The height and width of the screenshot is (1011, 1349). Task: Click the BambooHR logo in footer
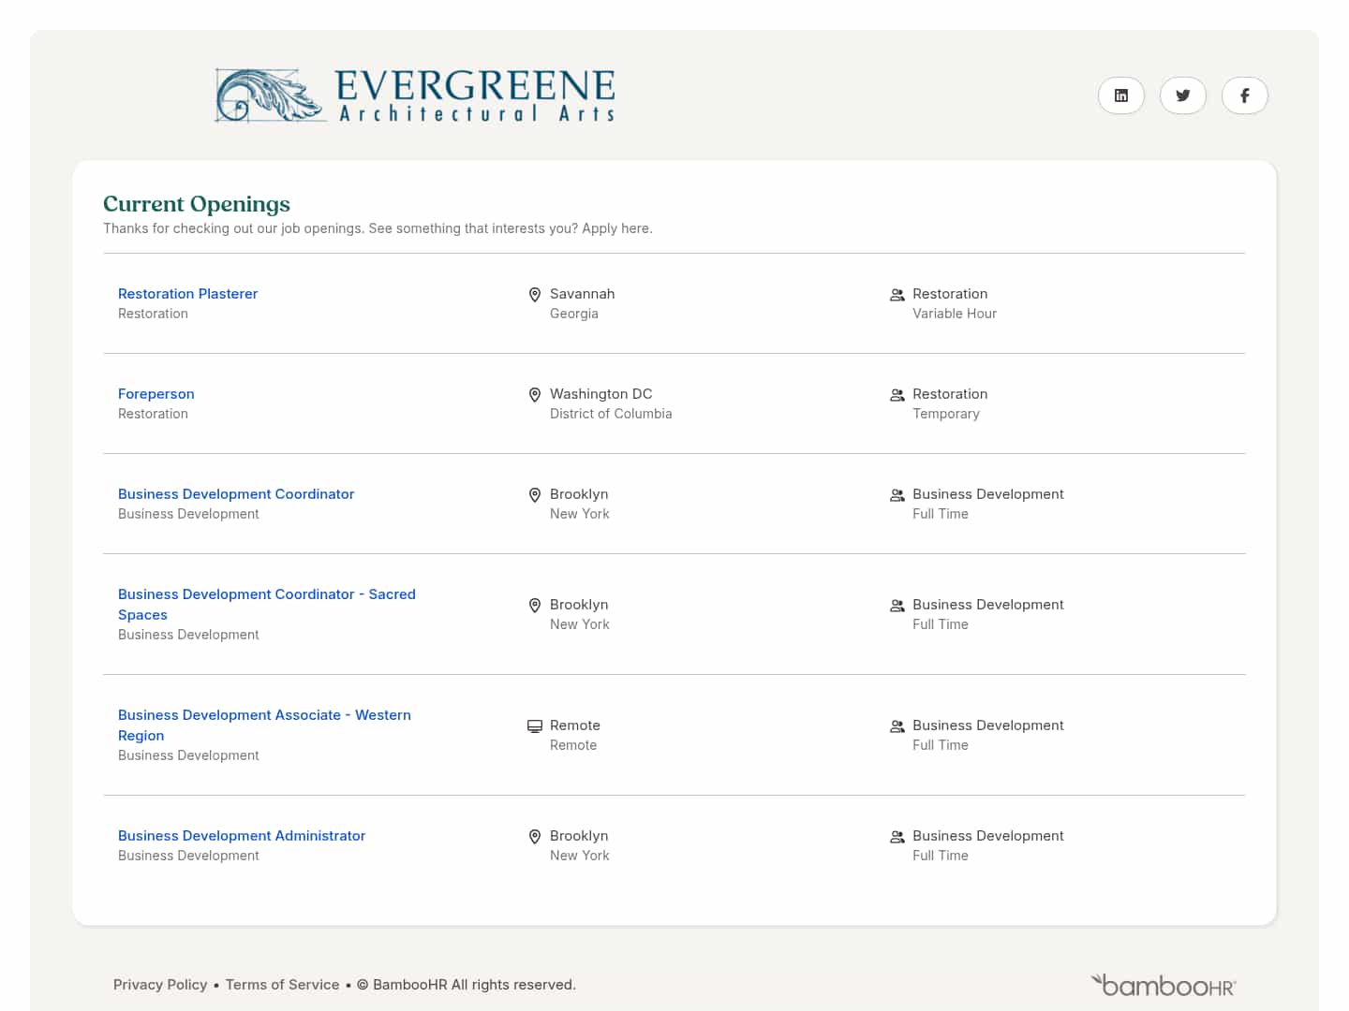tap(1164, 985)
